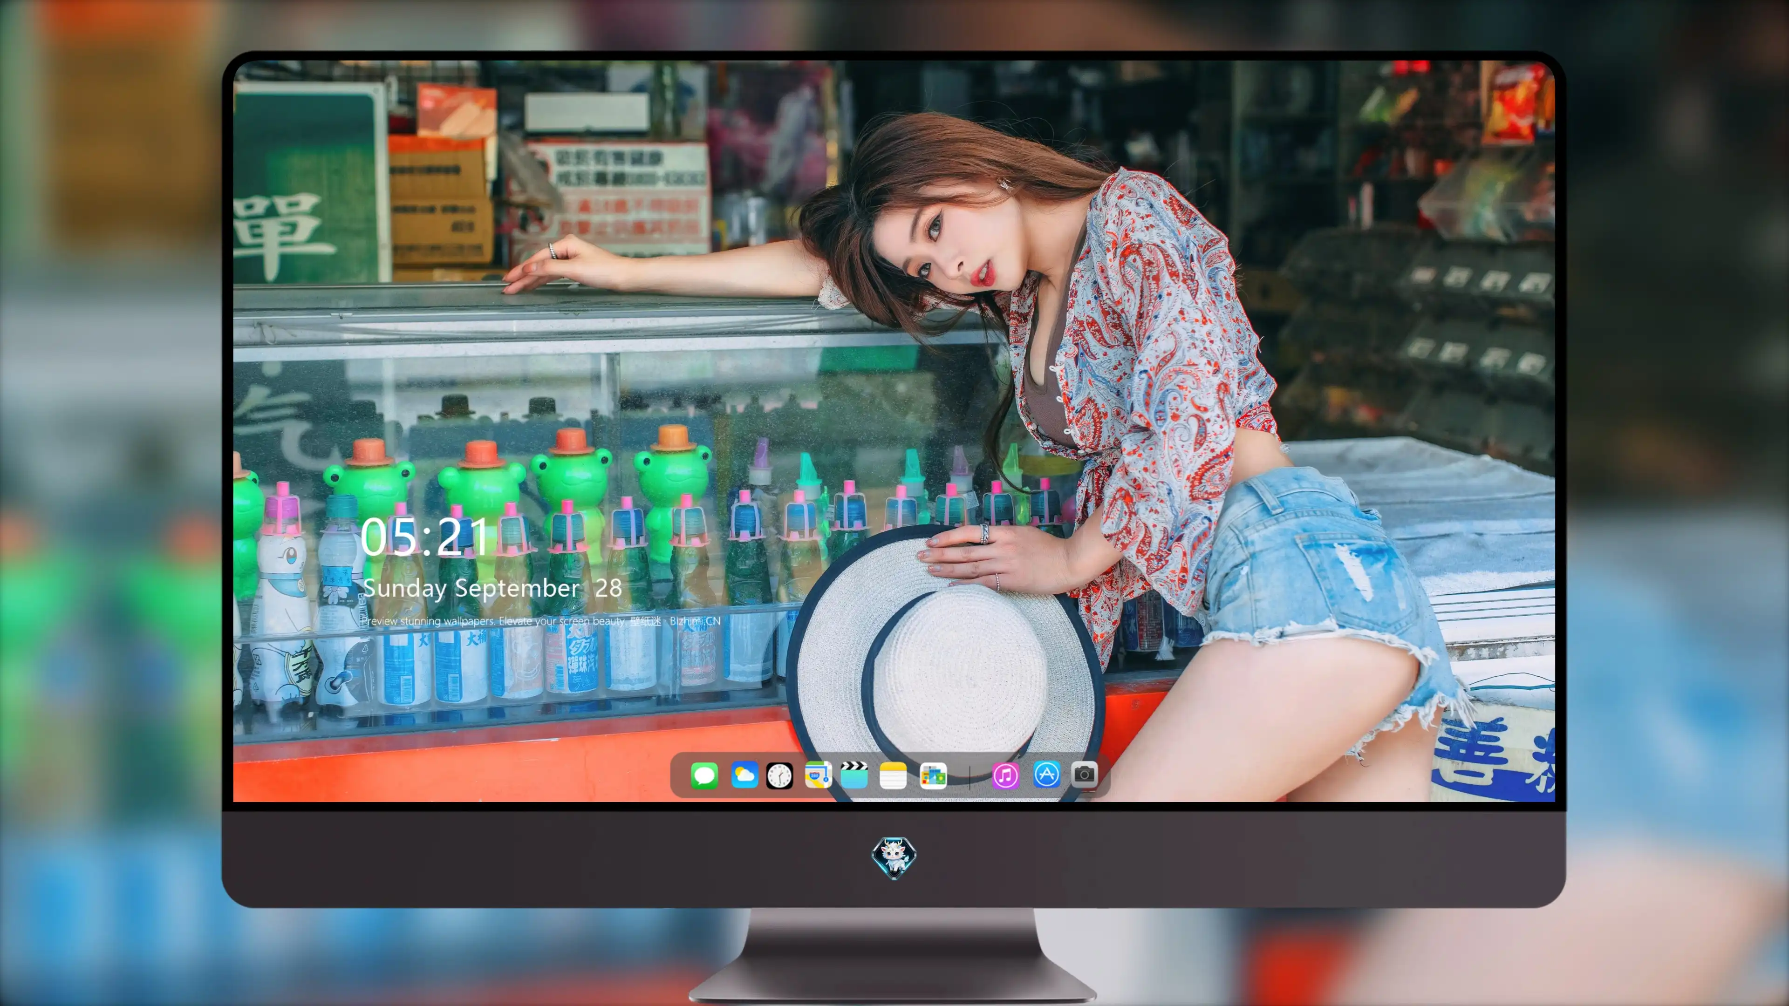Launch the Maps app from the dock
The height and width of the screenshot is (1006, 1789).
pos(818,775)
